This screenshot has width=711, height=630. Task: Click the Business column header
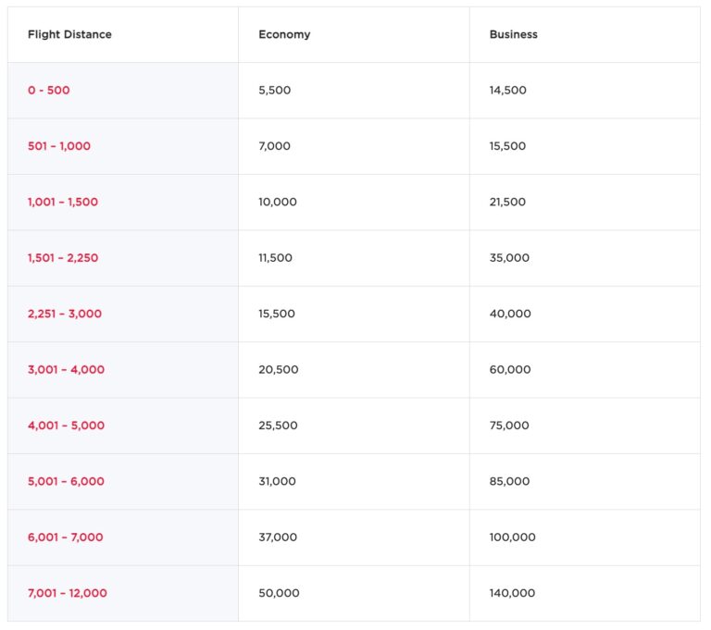point(513,34)
